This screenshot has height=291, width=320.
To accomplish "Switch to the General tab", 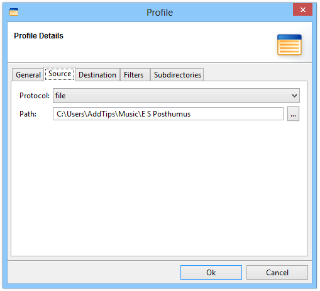I will (x=28, y=75).
